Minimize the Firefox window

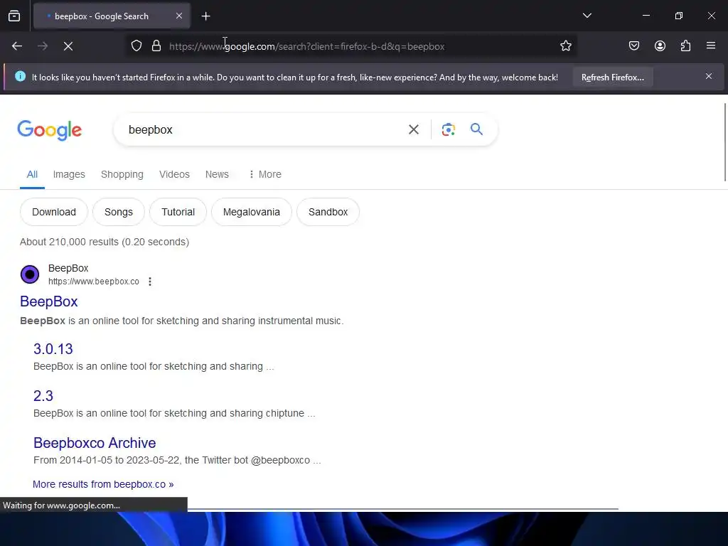click(646, 16)
